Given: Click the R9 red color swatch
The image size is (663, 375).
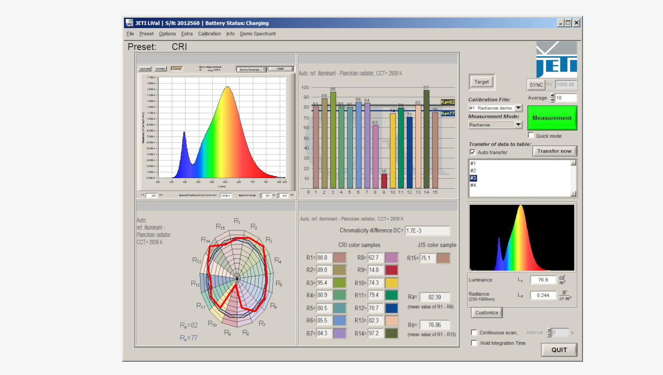Looking at the screenshot, I should pyautogui.click(x=391, y=270).
